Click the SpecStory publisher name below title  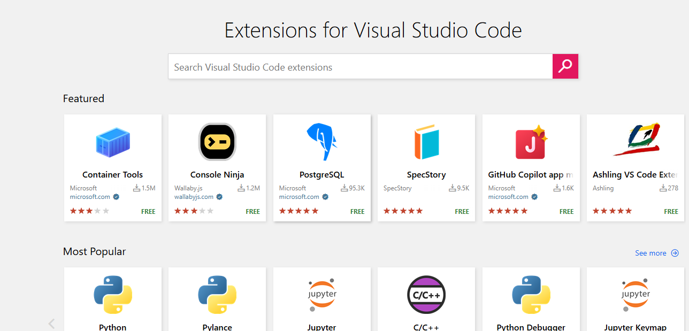tap(397, 188)
